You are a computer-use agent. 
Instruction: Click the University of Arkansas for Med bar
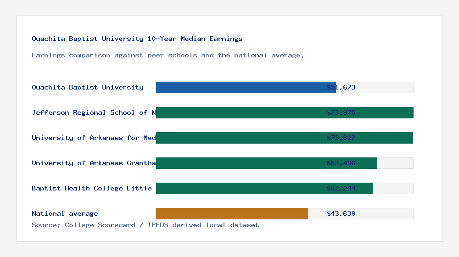285,138
